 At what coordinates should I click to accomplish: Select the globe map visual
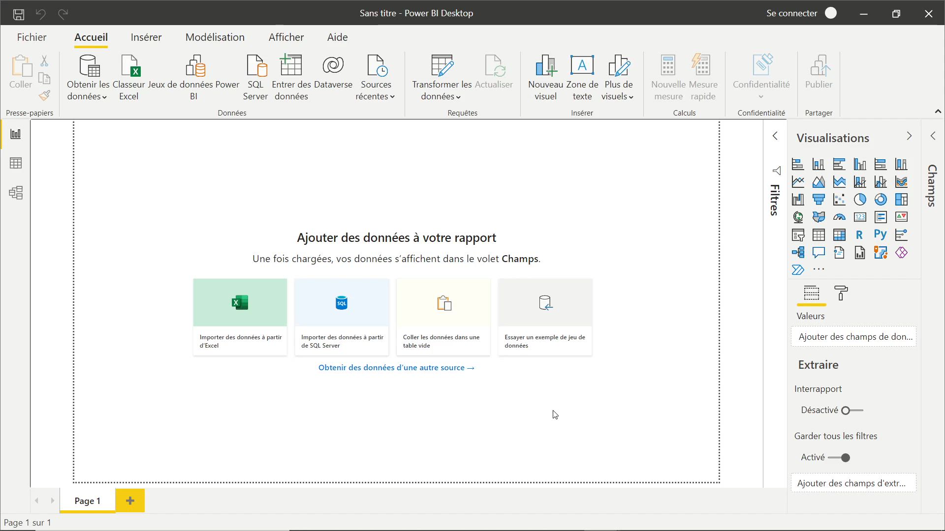pos(798,217)
